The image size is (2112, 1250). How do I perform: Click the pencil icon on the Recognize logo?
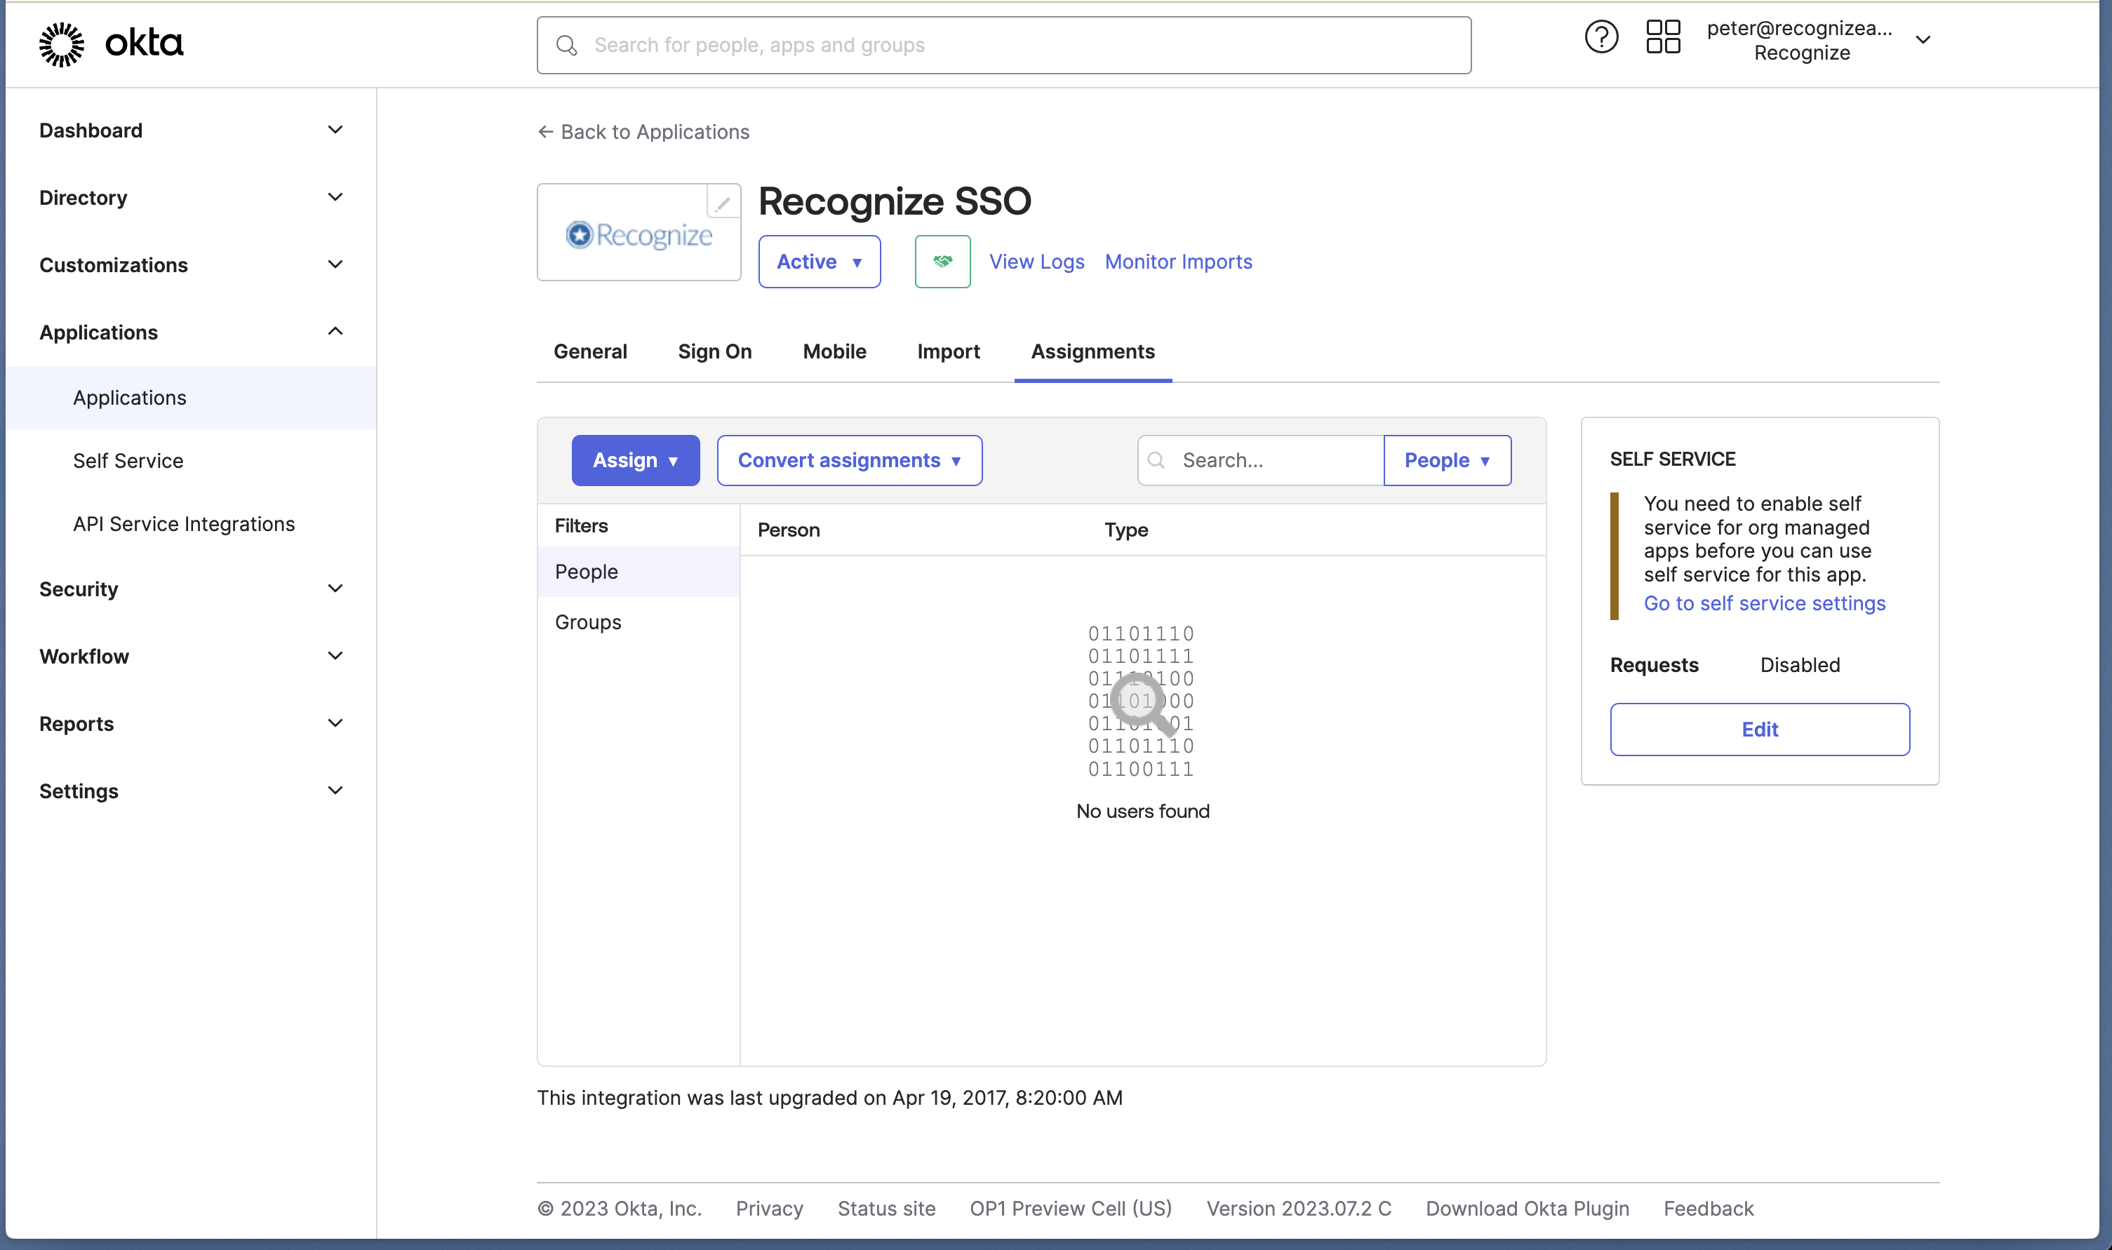tap(723, 202)
